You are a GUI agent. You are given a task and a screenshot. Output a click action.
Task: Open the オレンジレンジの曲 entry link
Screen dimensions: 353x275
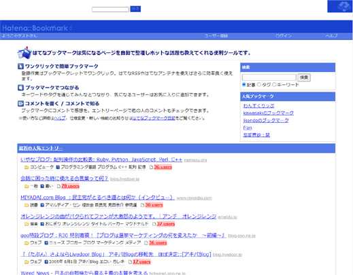(118, 217)
